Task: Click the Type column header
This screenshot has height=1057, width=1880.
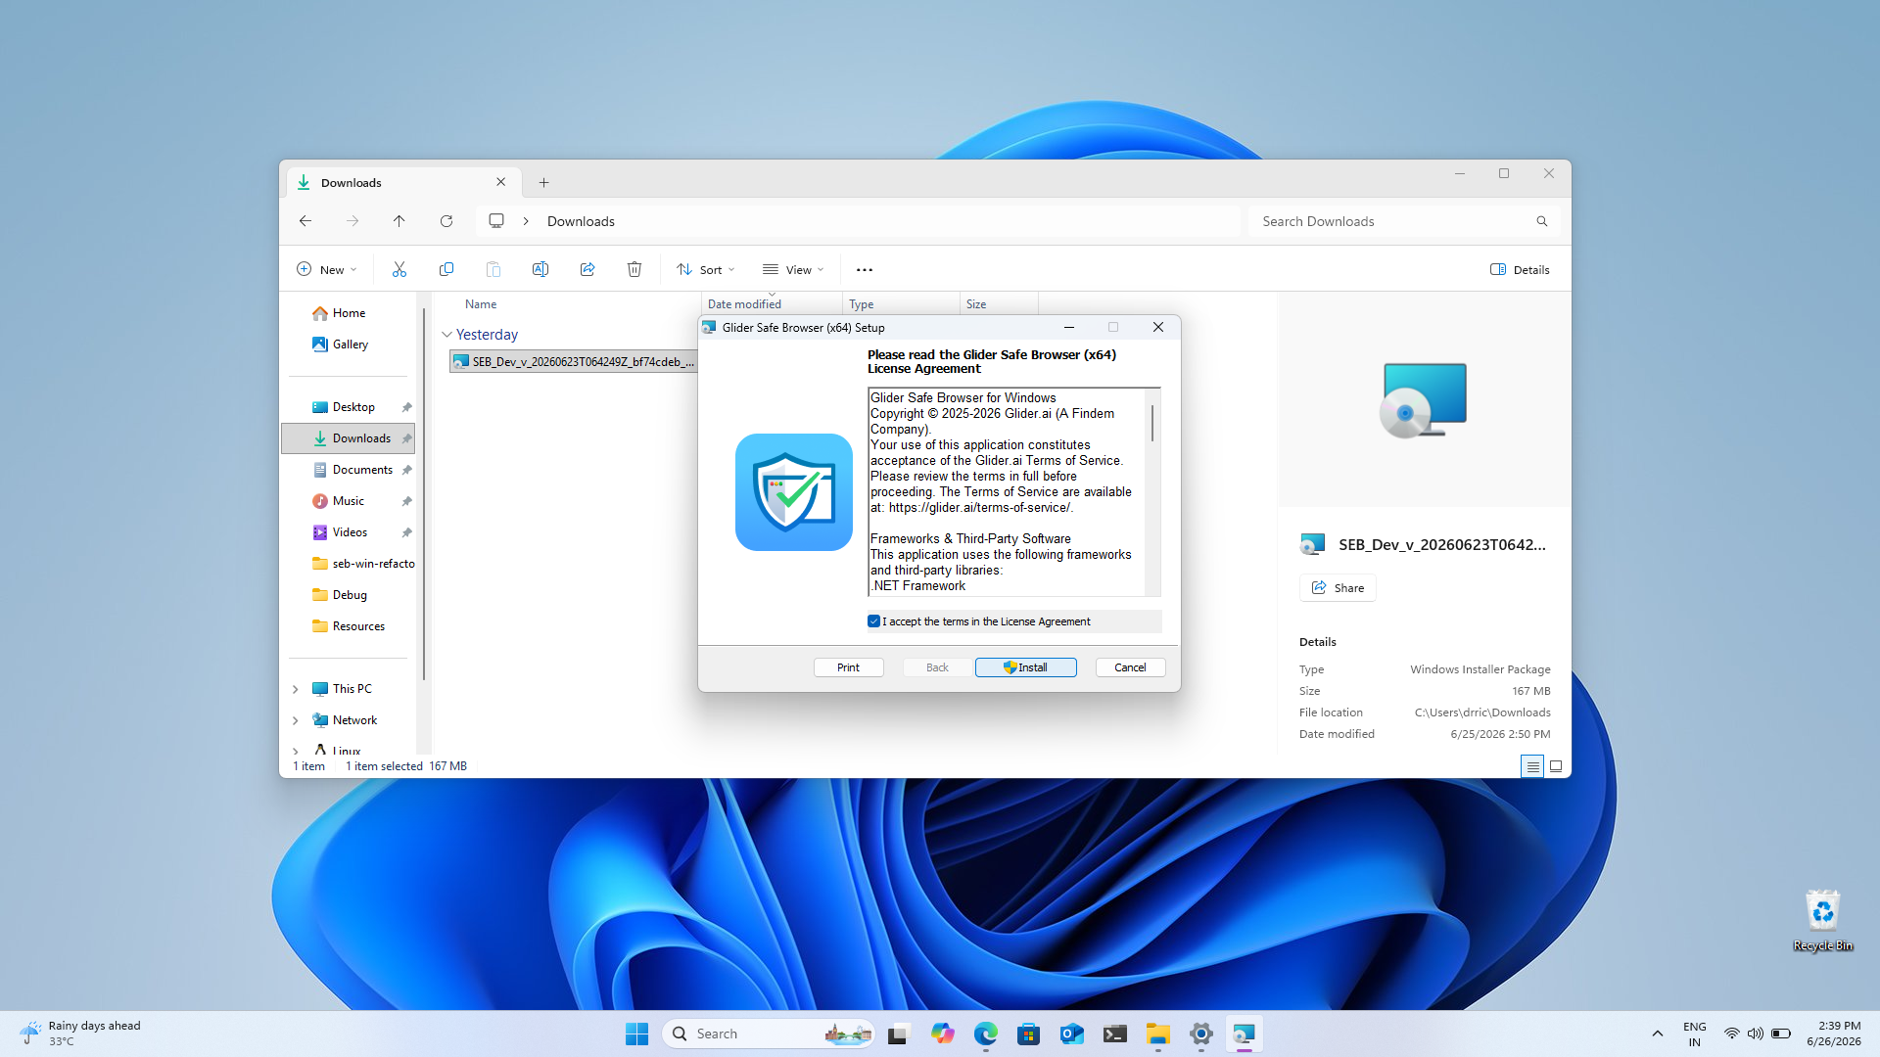Action: [x=901, y=304]
